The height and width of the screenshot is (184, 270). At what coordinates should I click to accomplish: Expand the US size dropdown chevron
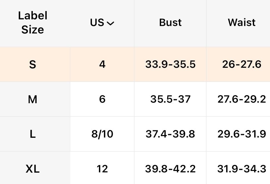[x=110, y=24]
